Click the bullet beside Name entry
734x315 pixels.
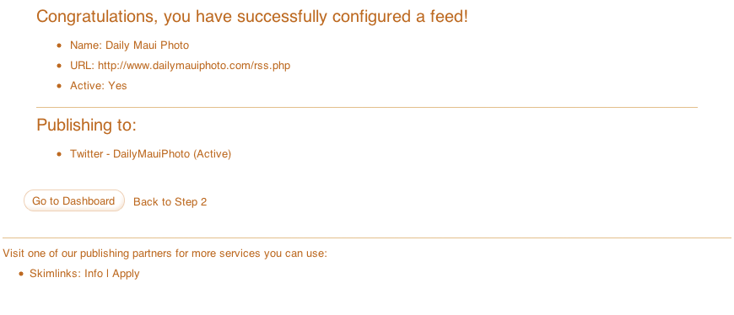(x=59, y=45)
